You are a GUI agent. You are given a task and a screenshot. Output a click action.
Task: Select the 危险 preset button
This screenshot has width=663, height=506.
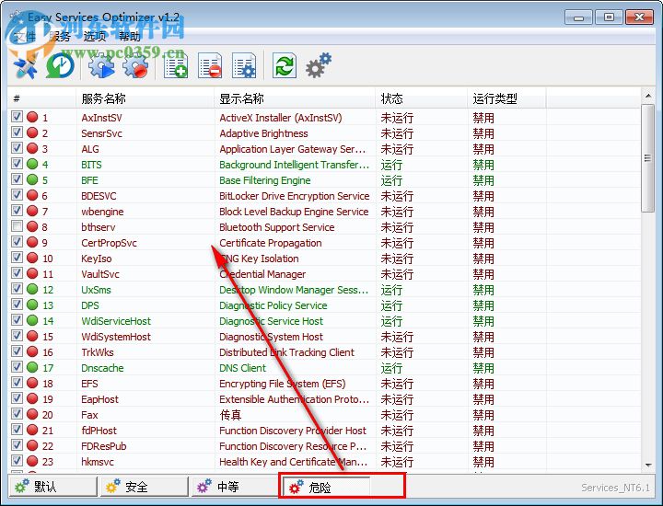(326, 487)
